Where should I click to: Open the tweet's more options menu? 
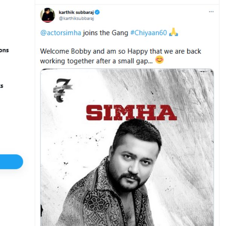point(211,12)
